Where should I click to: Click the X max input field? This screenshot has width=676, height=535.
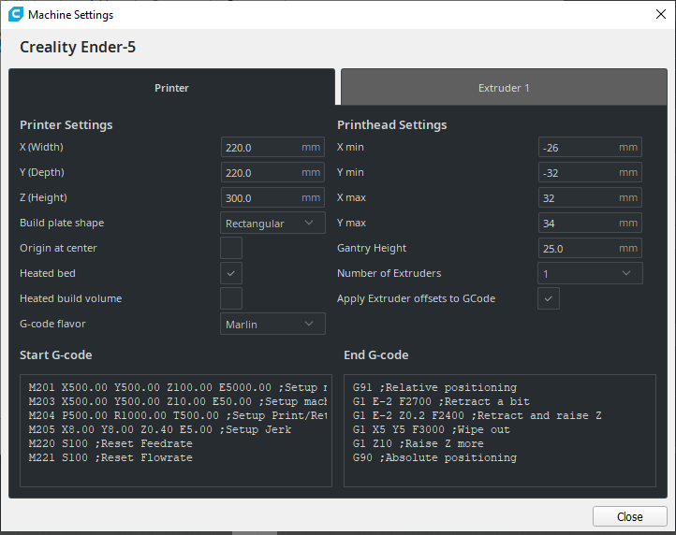[x=590, y=197]
